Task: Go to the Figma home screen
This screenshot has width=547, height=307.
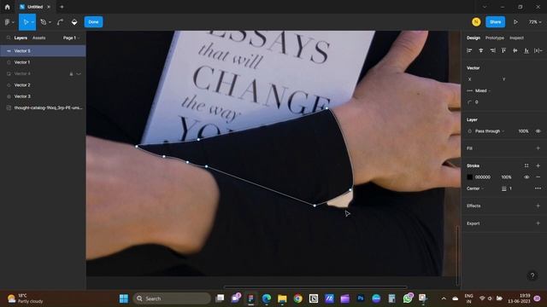Action: (8, 7)
